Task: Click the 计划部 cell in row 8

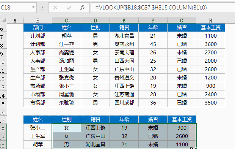Action: [38, 44]
